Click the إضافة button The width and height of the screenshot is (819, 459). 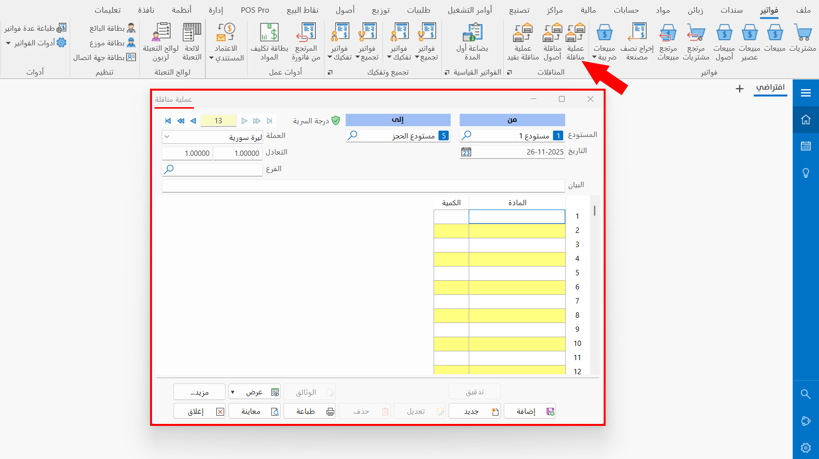point(529,411)
